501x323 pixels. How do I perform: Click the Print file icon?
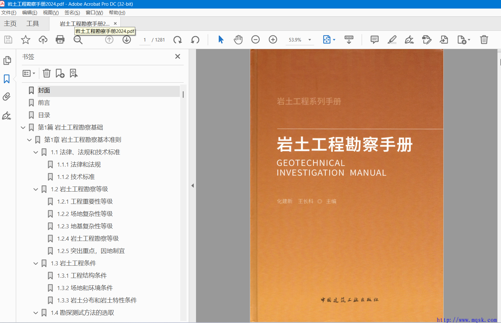[60, 40]
